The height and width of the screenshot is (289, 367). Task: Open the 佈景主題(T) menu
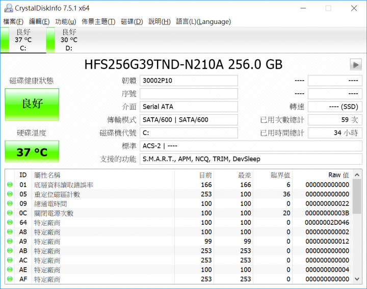98,22
